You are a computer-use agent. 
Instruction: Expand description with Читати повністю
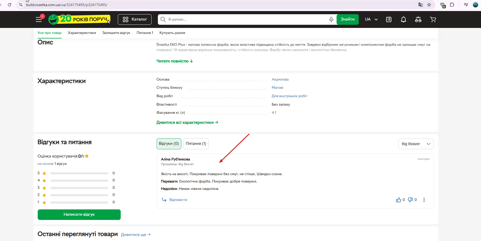point(175,61)
